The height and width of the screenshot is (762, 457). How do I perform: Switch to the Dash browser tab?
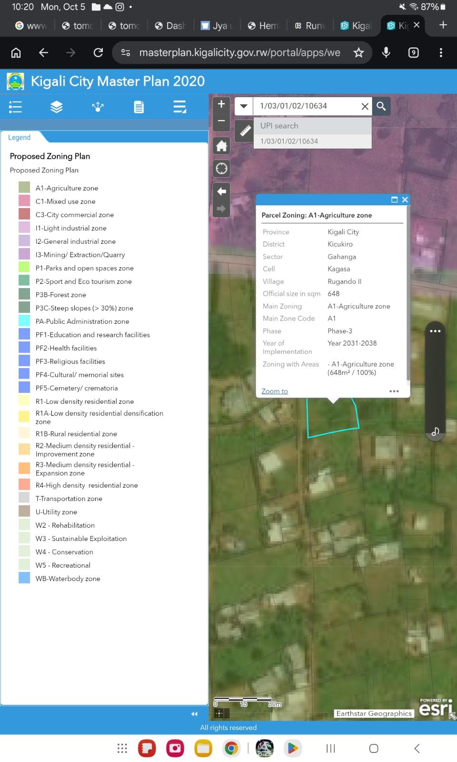click(169, 26)
